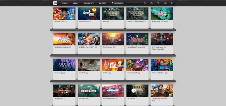Viewport: 226px width, 106px height.
Task: Open the INDUSTRIA cover image
Action: [137, 90]
